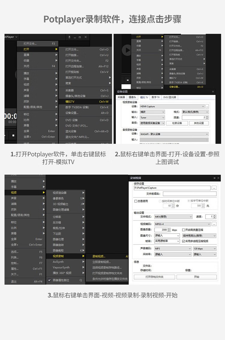Enable the 开启高质量压缩 checkbox
This screenshot has height=340, width=225.
tap(184, 230)
